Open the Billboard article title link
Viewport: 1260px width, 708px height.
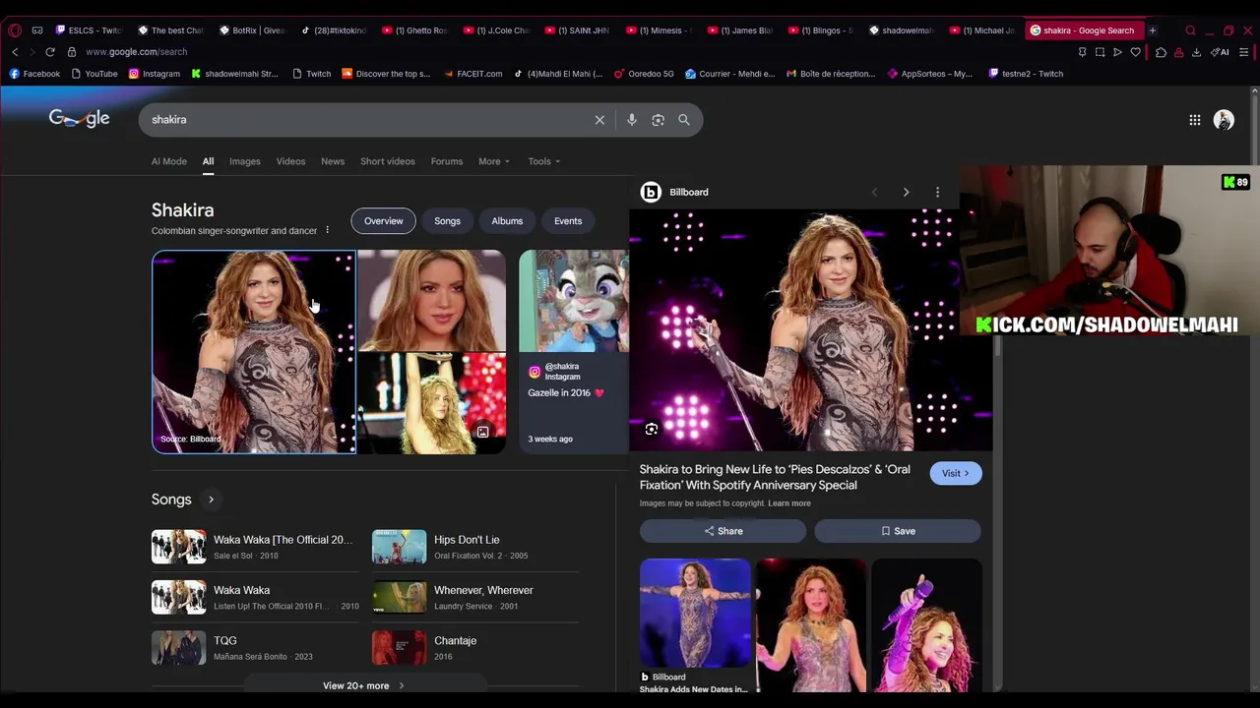click(x=775, y=477)
